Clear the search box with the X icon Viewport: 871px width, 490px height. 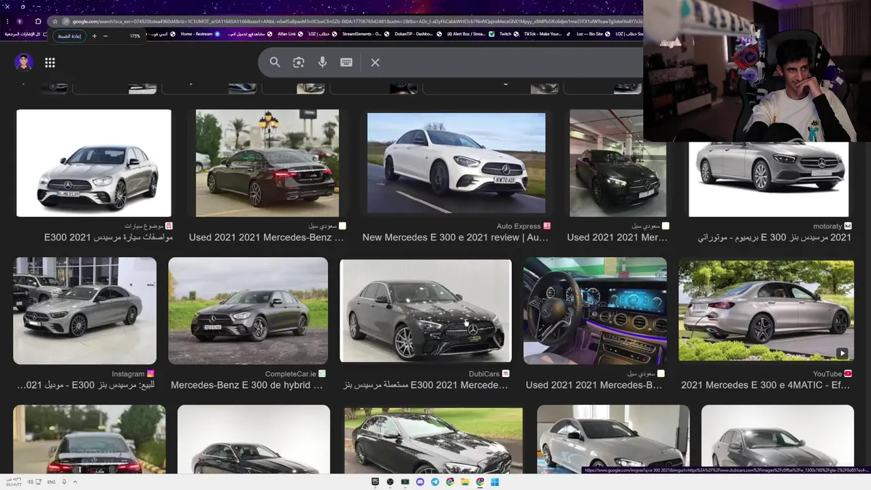coord(375,62)
